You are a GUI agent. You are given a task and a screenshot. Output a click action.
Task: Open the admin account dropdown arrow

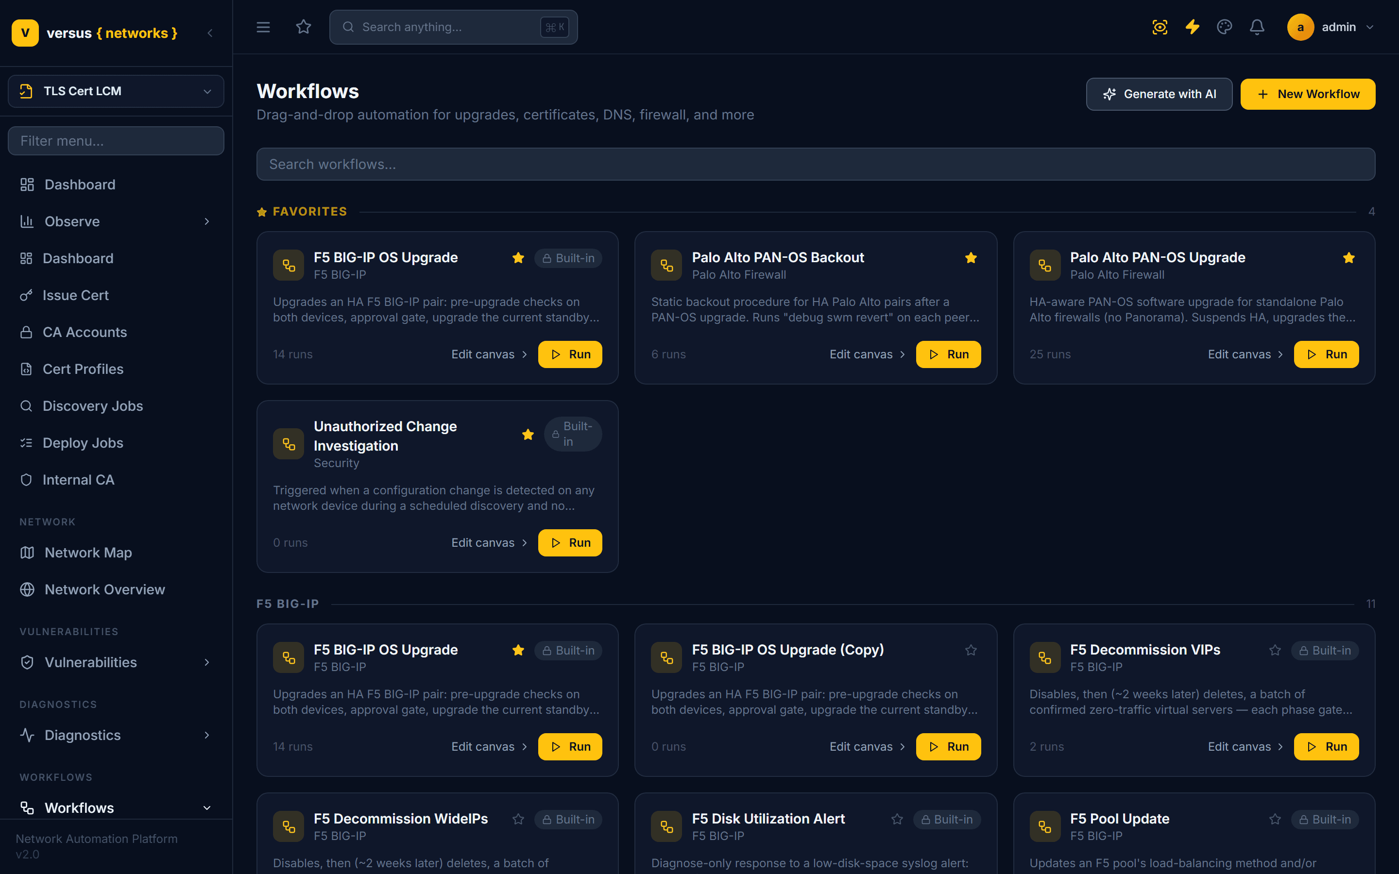click(1369, 27)
